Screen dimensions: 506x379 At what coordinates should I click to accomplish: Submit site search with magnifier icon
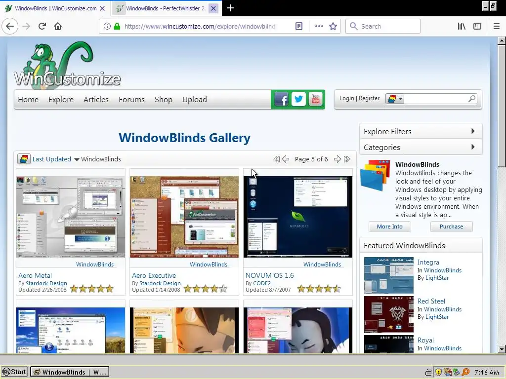pos(472,99)
